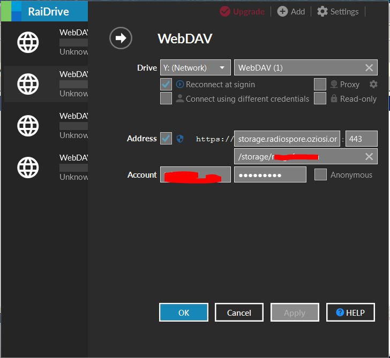
Task: Confirm with the OK button
Action: click(x=184, y=313)
